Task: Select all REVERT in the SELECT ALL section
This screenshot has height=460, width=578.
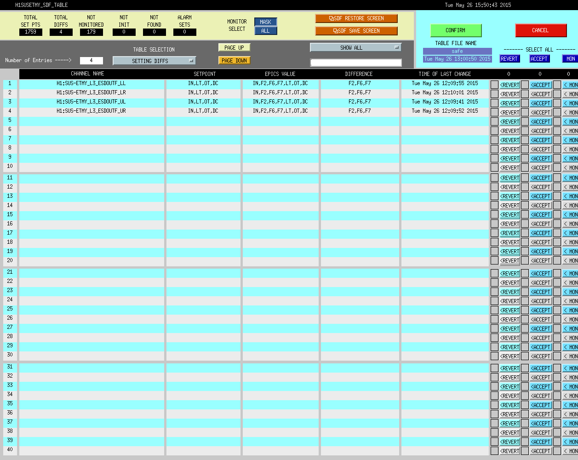Action: coord(509,59)
